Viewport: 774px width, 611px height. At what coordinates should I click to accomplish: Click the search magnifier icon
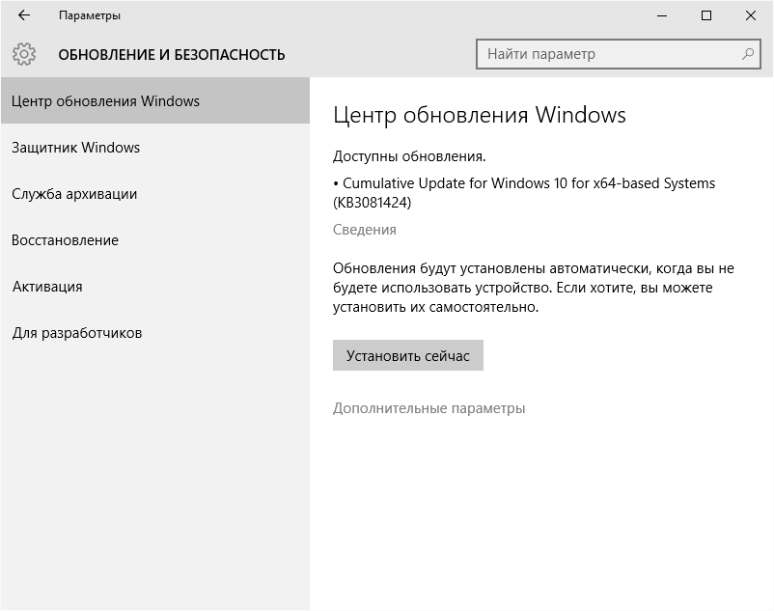click(748, 54)
